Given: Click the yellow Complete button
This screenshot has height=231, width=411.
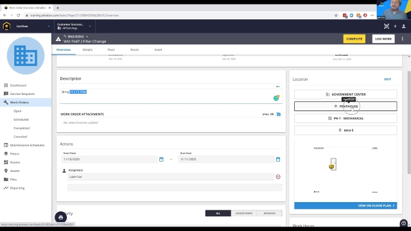Looking at the screenshot, I should (354, 38).
